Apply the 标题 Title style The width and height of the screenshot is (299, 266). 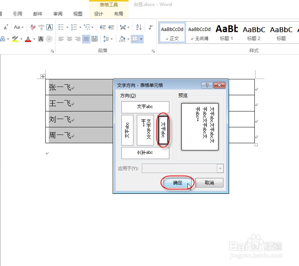click(281, 33)
